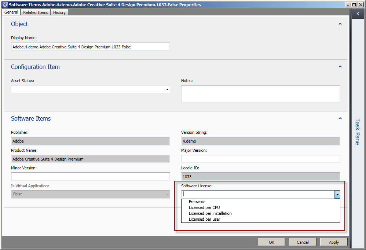The image size is (366, 250).
Task: Click the Asset Status label
Action: 23,81
